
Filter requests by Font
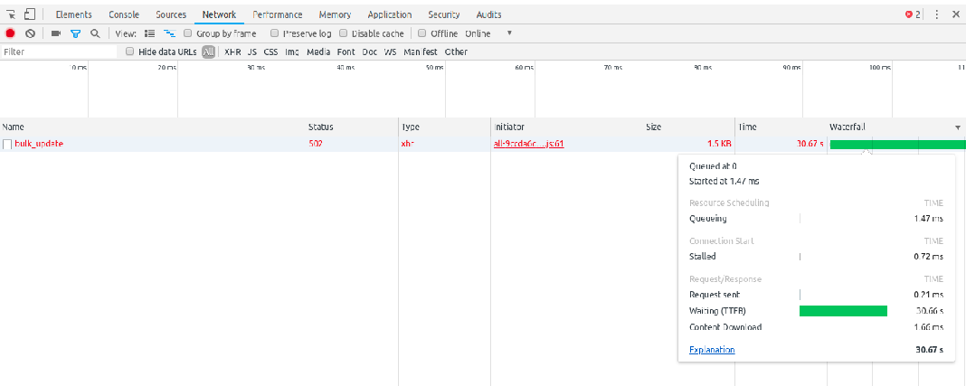pos(346,52)
